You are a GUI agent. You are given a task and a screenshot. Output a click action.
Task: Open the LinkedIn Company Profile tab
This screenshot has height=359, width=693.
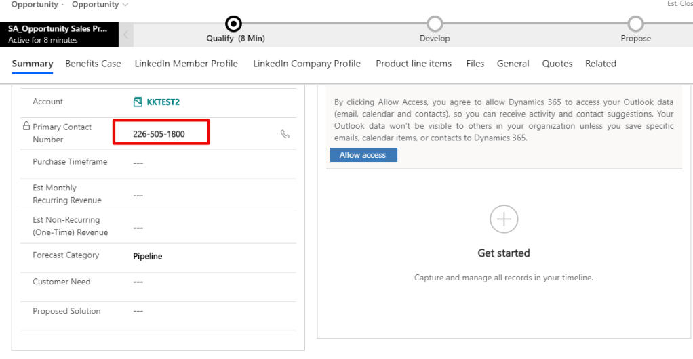[x=306, y=64]
